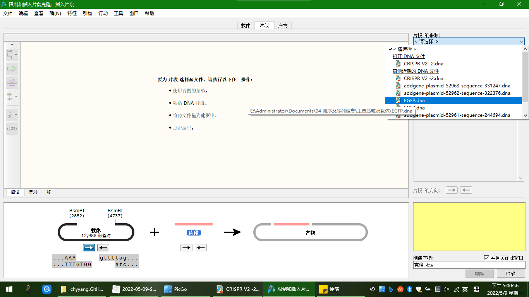
Task: Switch to the 载体 tab
Action: (x=246, y=26)
